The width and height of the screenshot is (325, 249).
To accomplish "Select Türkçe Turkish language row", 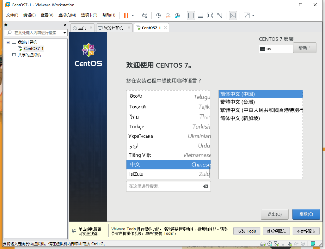I will (168, 127).
